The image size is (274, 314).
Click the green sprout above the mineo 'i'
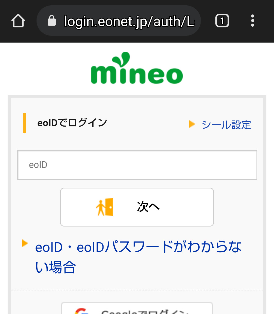tap(122, 59)
